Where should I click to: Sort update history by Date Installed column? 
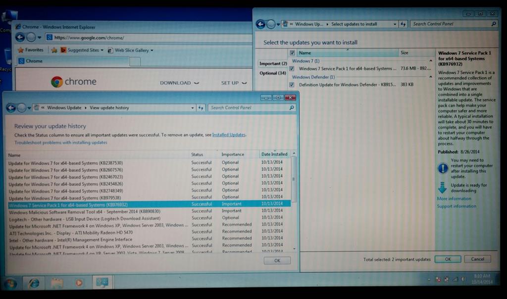pos(274,154)
